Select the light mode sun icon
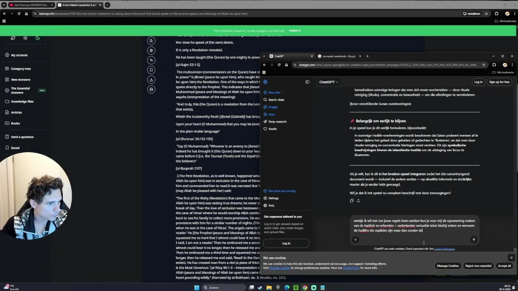518x291 pixels. click(25, 38)
